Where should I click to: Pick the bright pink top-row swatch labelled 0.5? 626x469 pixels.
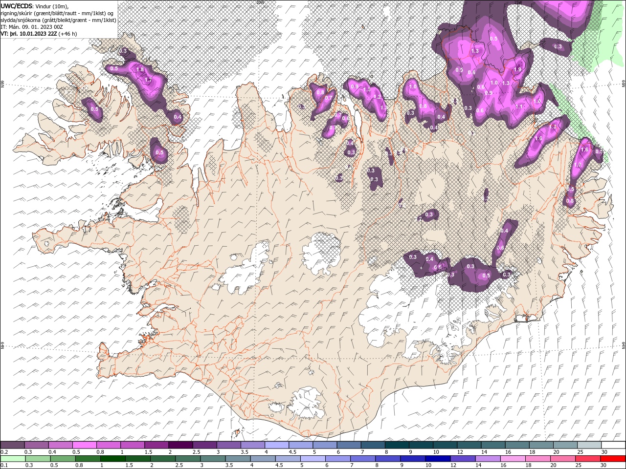[x=85, y=445]
